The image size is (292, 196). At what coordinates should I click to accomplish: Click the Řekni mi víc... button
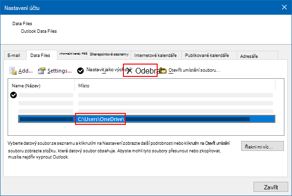point(263,146)
